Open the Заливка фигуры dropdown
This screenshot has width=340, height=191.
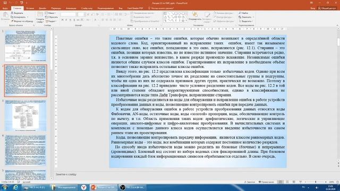[223, 13]
